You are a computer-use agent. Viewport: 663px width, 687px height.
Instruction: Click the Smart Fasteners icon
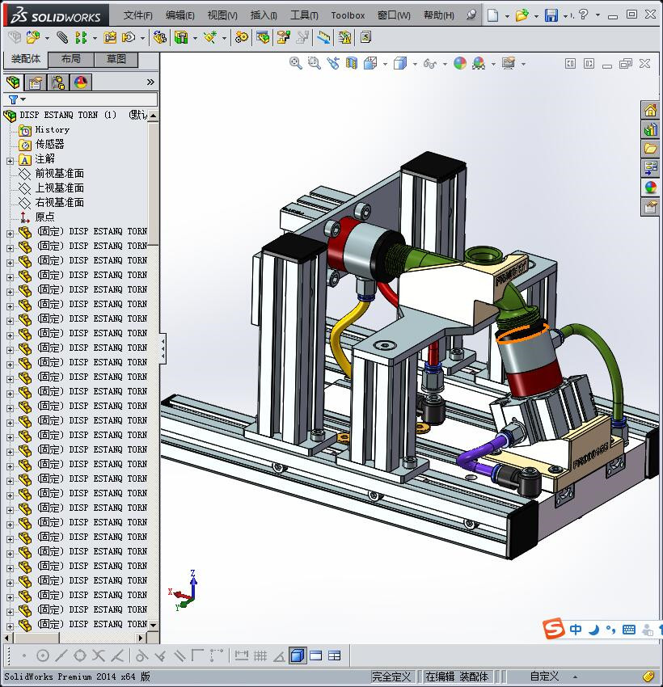pyautogui.click(x=109, y=38)
